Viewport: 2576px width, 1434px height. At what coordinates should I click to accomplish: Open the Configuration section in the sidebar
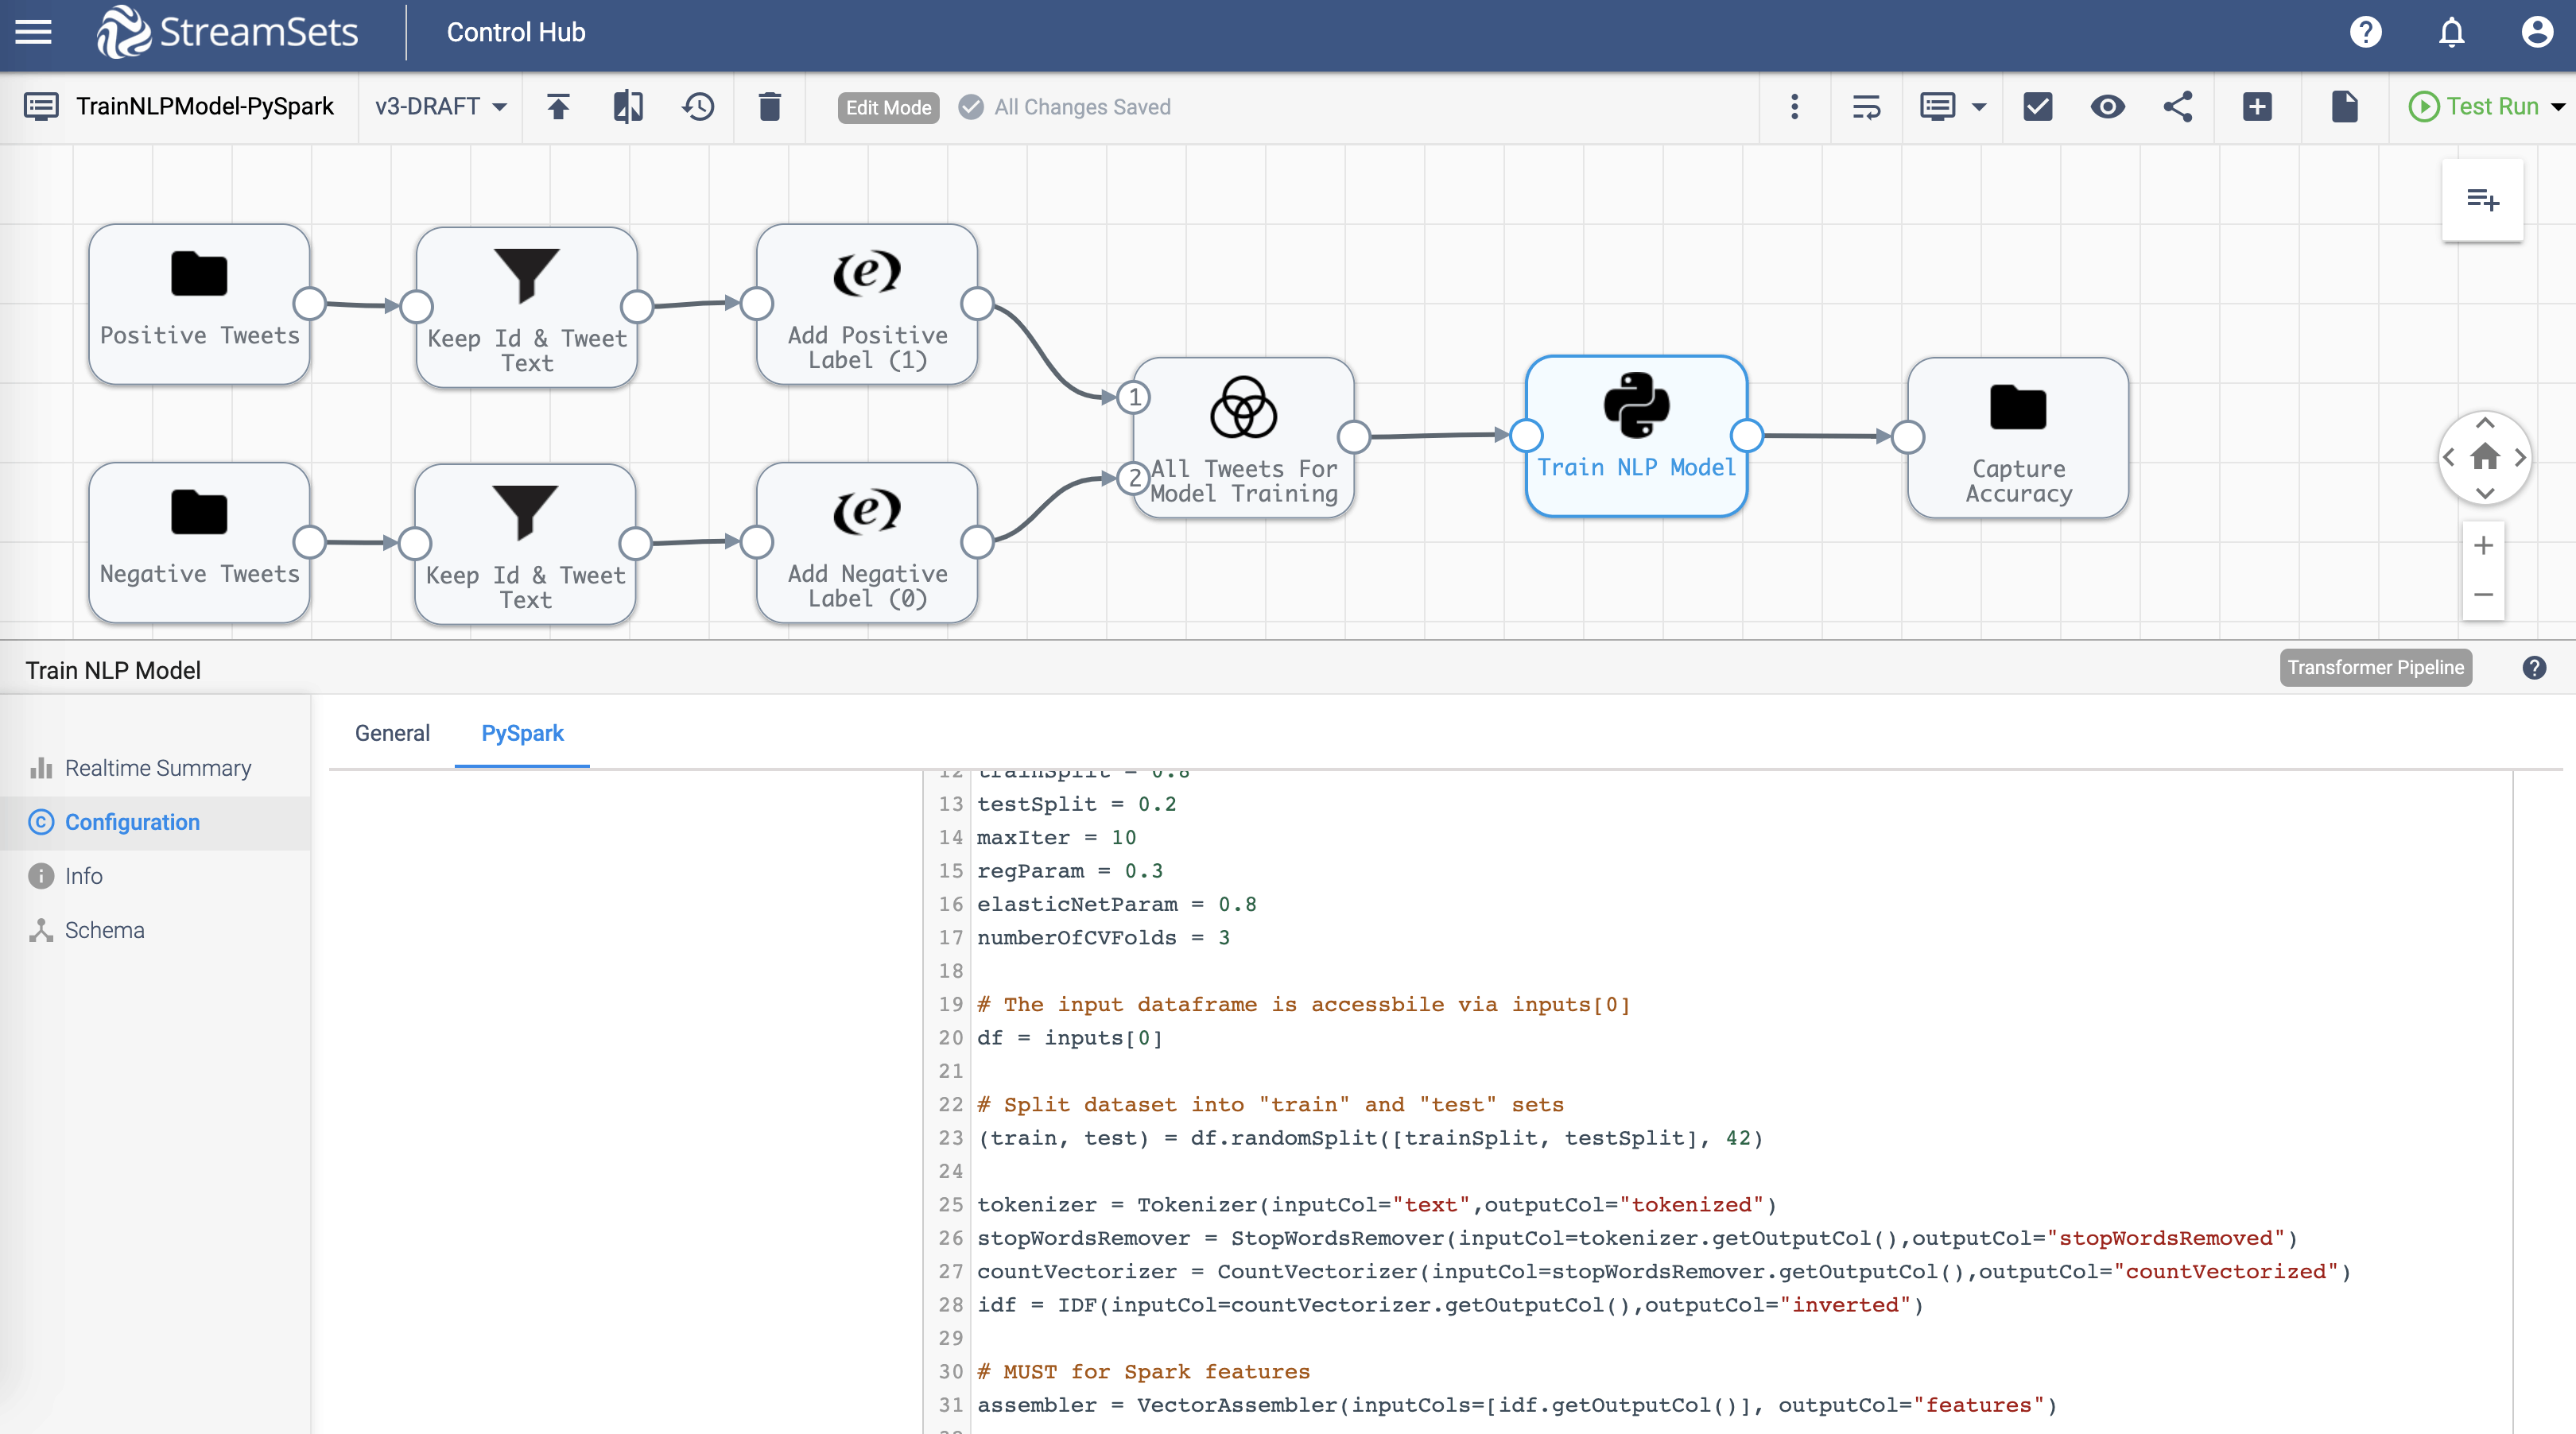131,822
